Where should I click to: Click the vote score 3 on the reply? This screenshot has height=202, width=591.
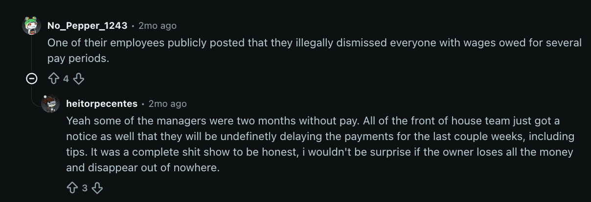85,188
